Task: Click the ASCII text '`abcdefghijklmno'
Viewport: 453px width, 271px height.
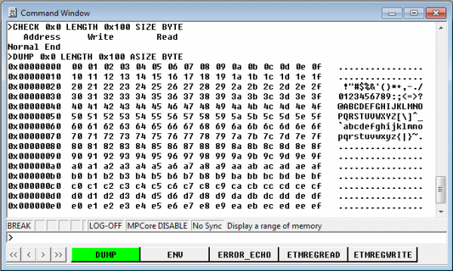Action: (x=381, y=126)
